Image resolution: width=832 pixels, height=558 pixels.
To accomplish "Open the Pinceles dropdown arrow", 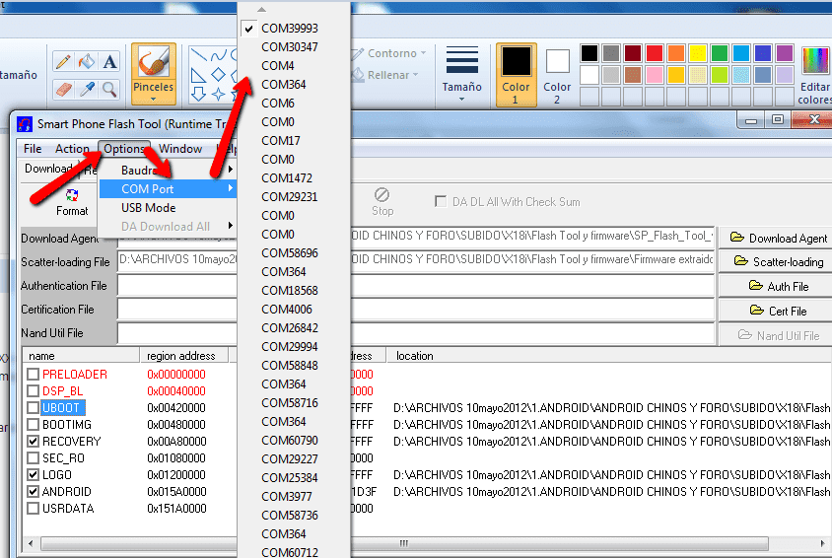I will click(x=154, y=100).
